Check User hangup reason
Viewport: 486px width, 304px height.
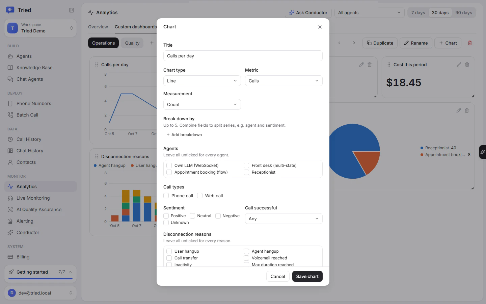point(169,251)
